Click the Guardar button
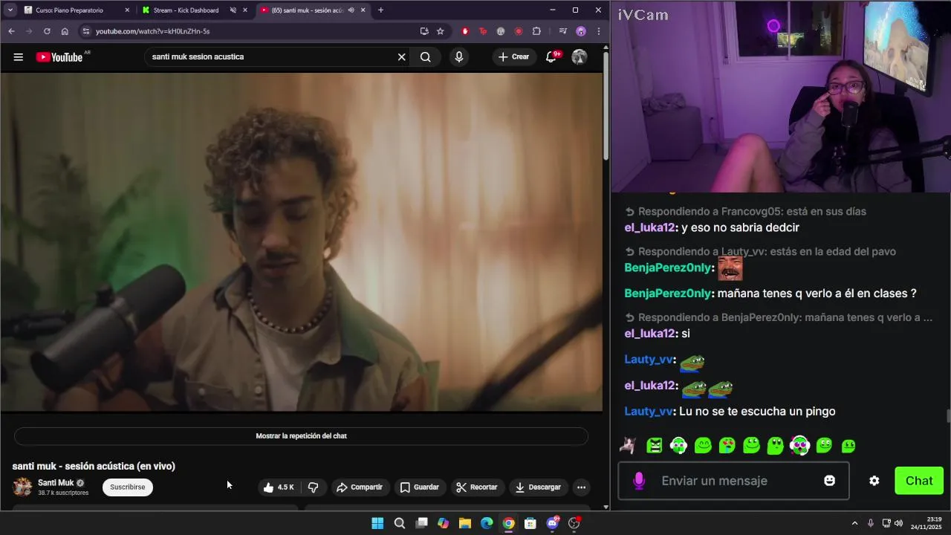Viewport: 951px width, 535px height. pyautogui.click(x=420, y=487)
